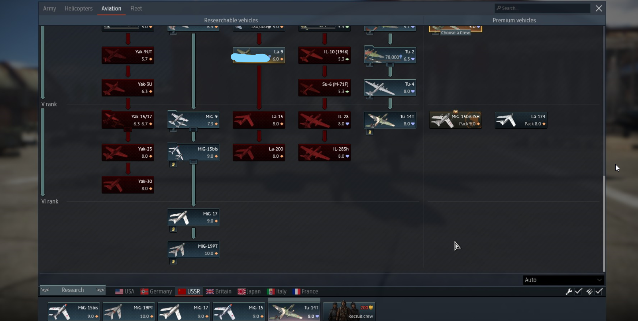Select the premium La-174 pack vehicle
The height and width of the screenshot is (321, 638).
pos(521,120)
